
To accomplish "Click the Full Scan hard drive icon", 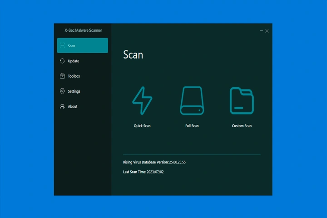I will point(192,100).
